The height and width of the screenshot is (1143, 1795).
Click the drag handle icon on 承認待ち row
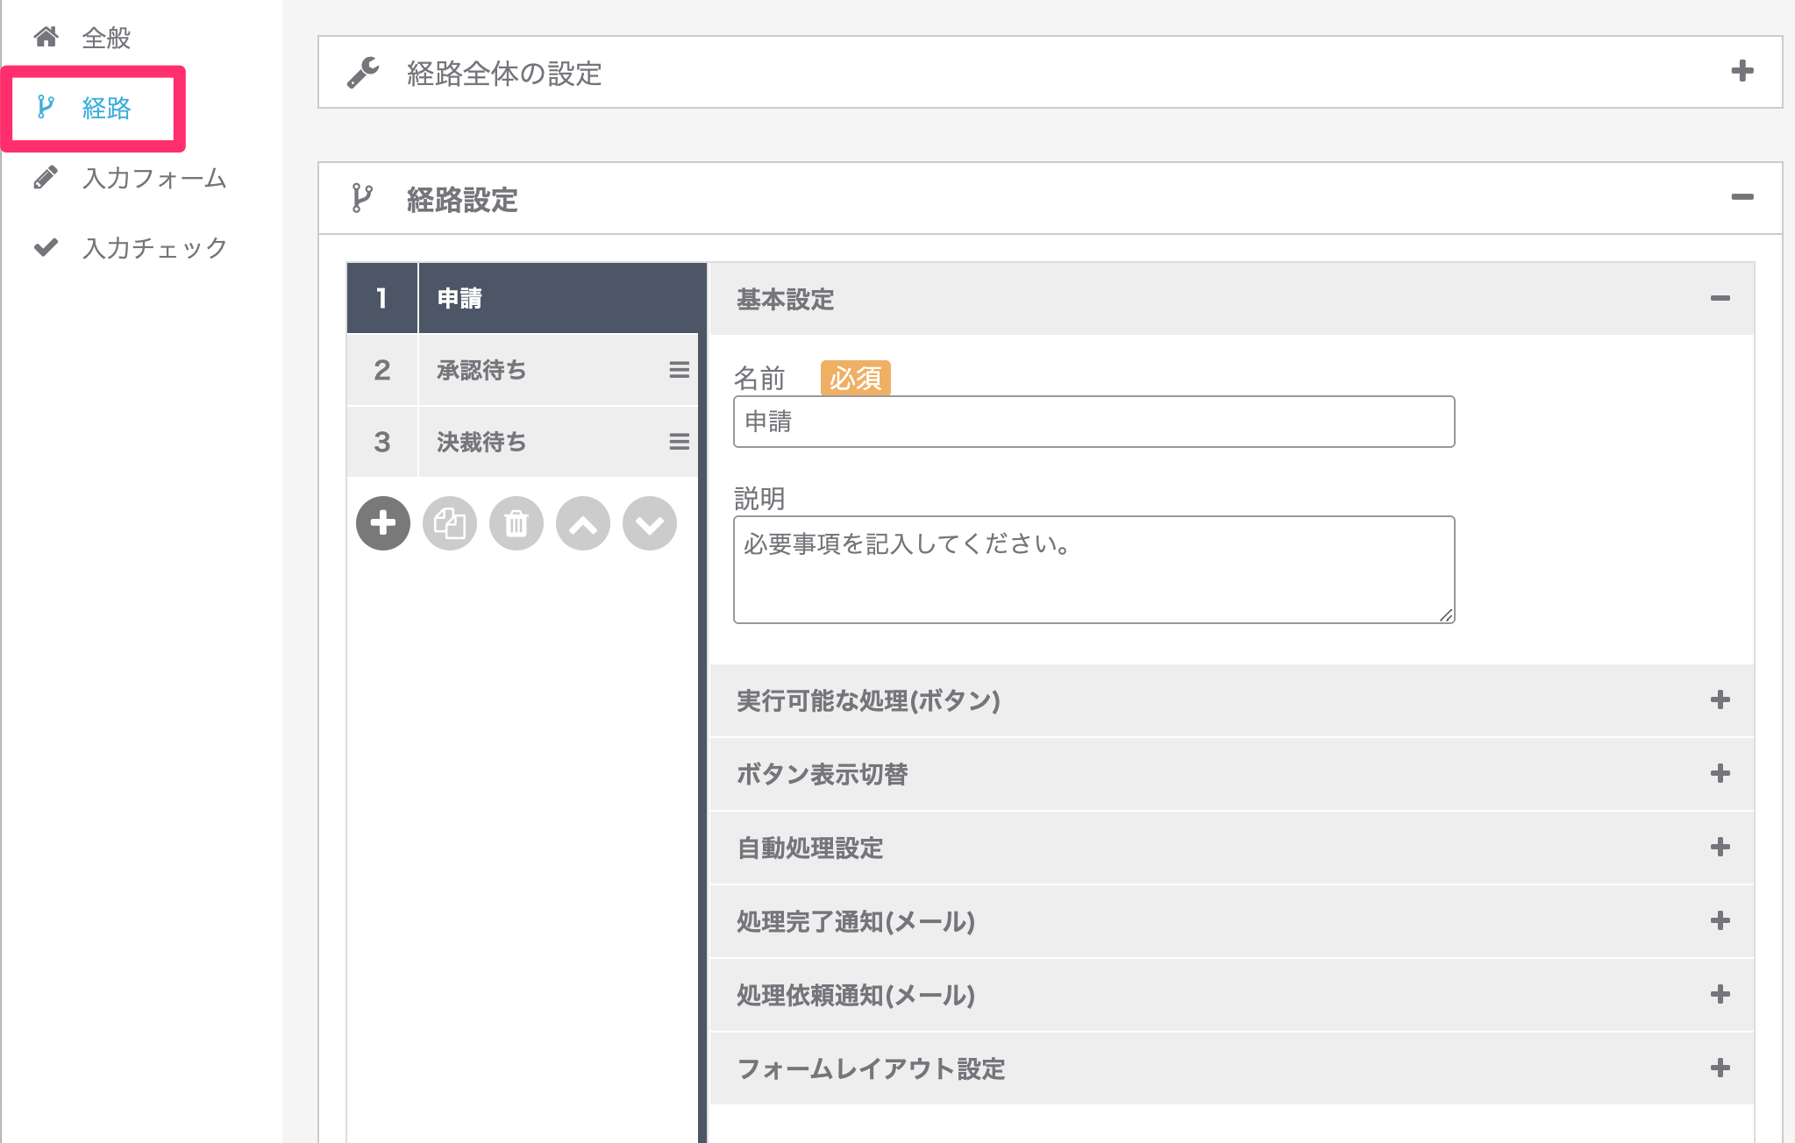click(x=679, y=370)
